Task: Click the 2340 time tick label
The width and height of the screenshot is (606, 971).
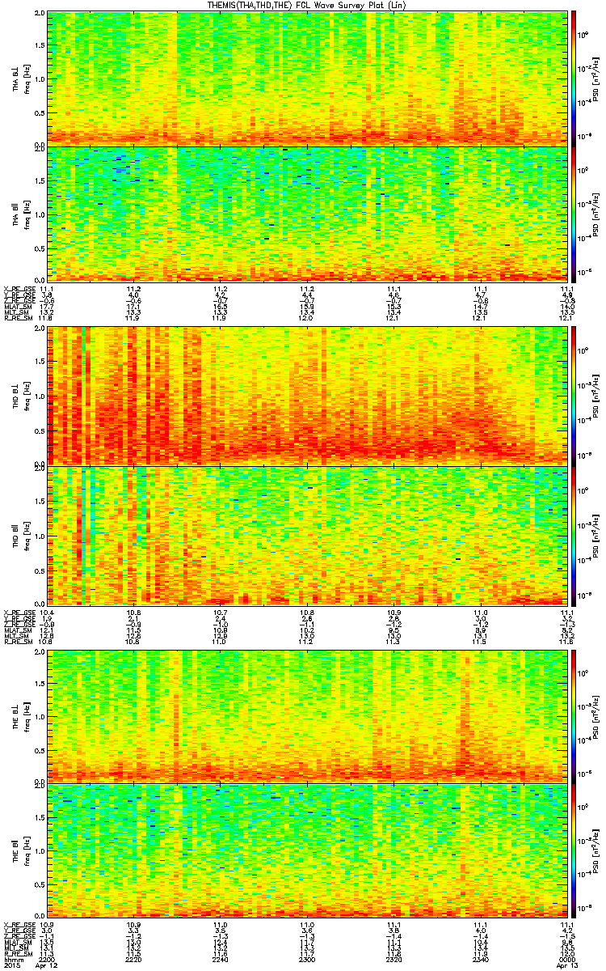Action: (x=481, y=960)
